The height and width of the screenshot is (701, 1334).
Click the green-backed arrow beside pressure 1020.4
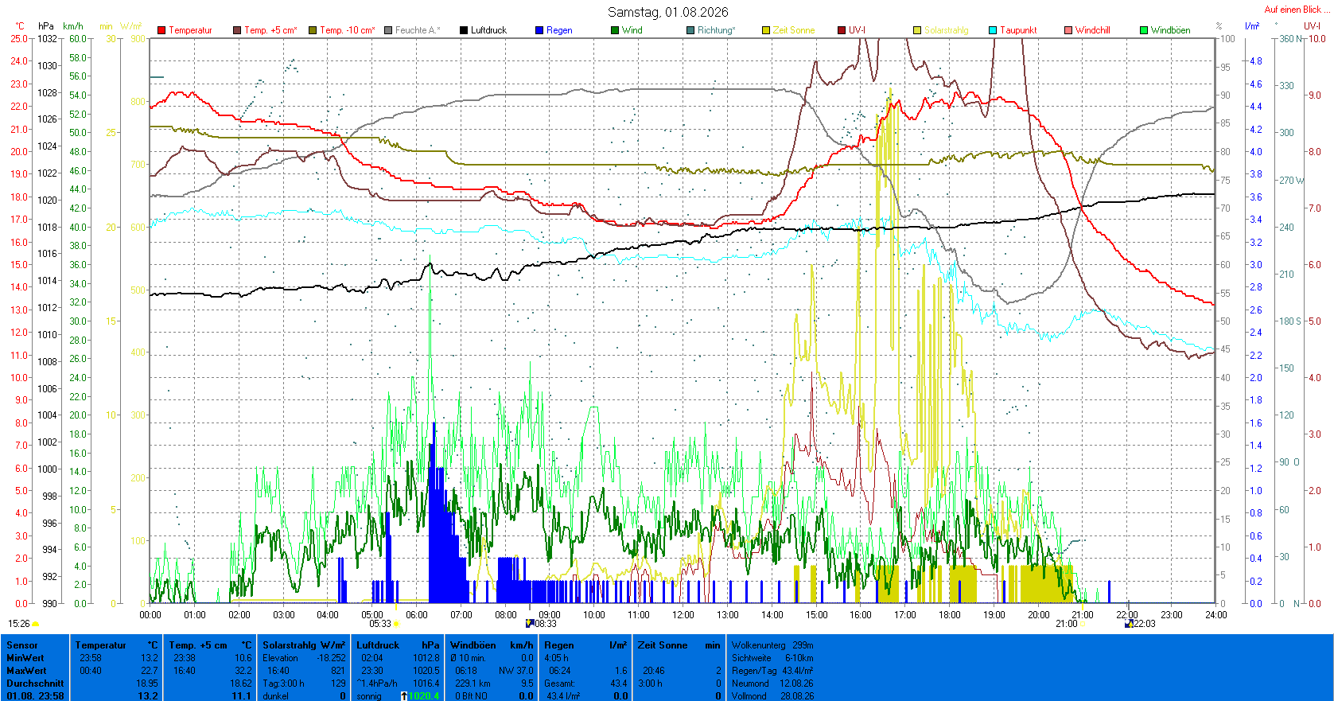(x=404, y=696)
